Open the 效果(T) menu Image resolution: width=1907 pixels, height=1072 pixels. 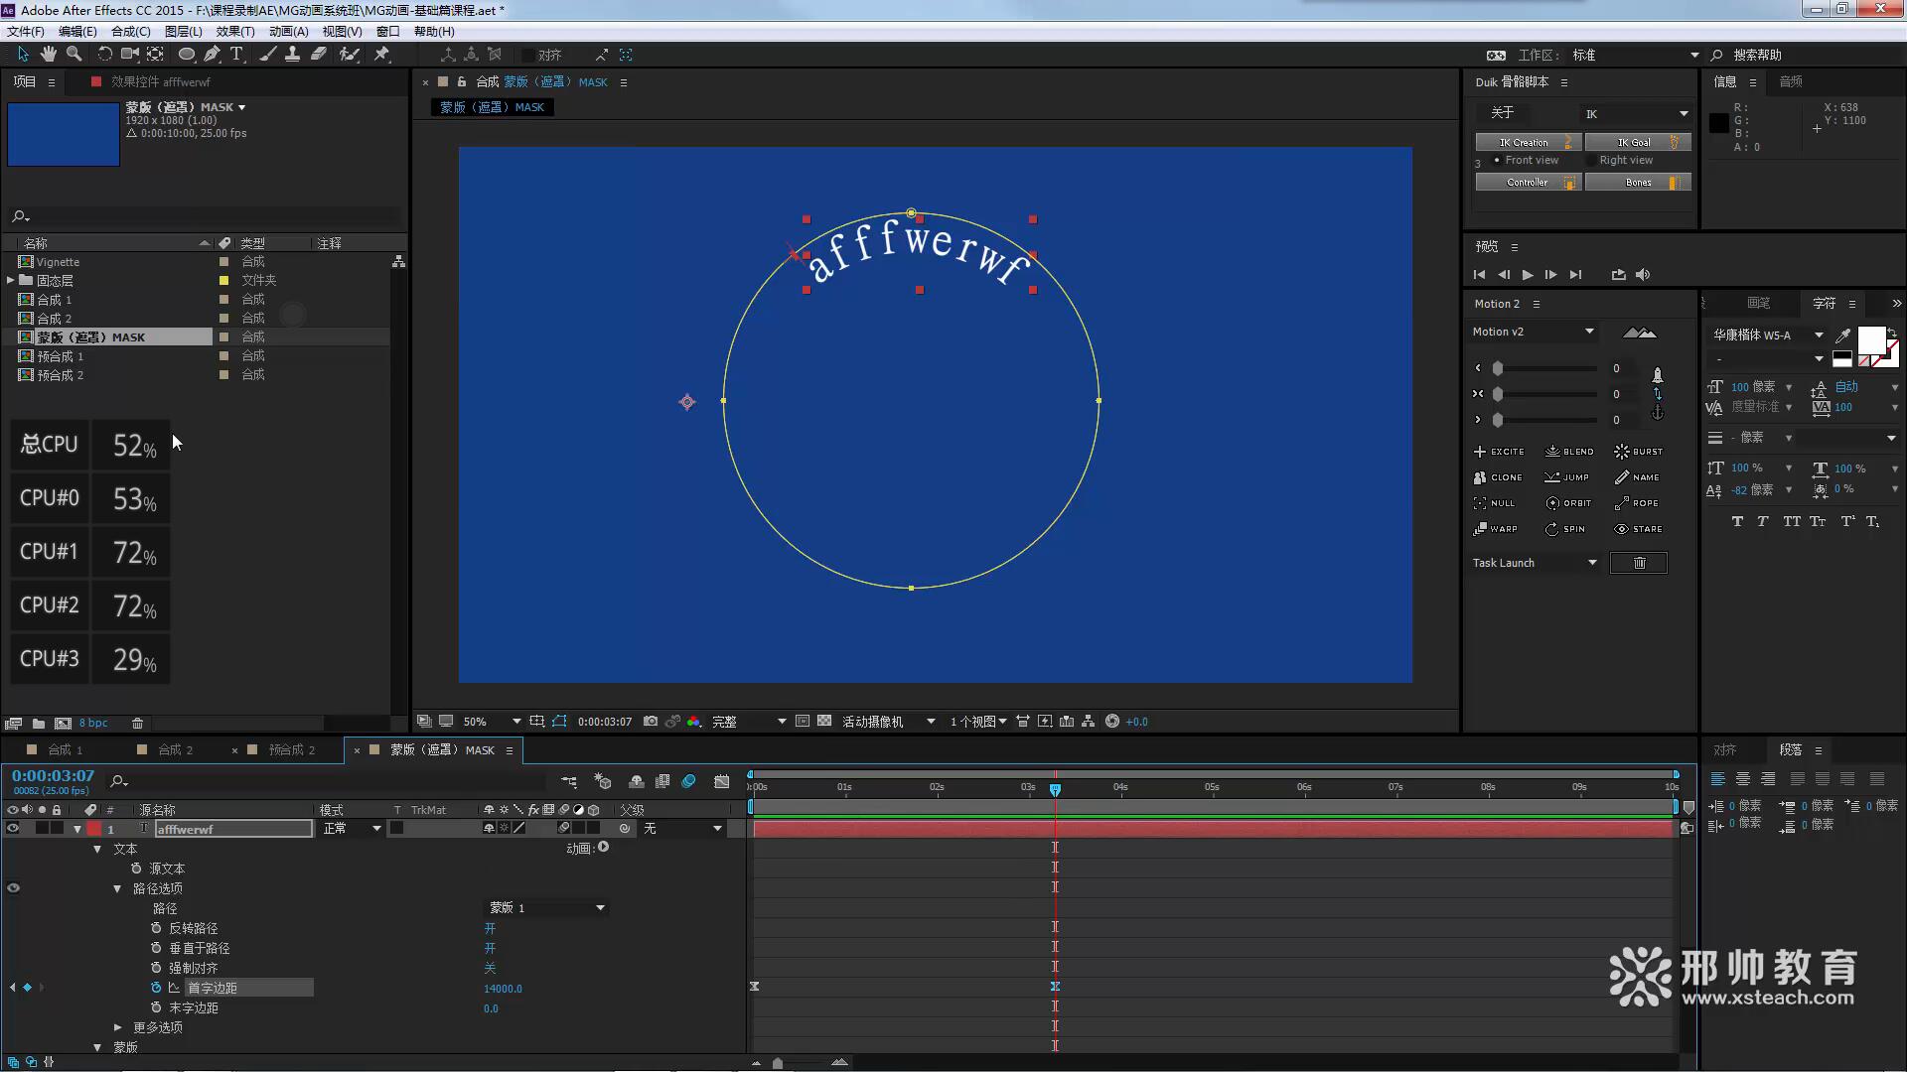click(x=234, y=32)
